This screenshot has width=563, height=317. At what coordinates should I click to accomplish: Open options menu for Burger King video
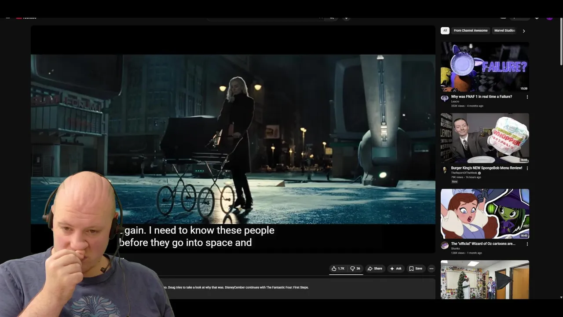coord(527,168)
